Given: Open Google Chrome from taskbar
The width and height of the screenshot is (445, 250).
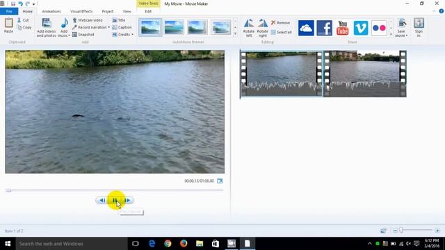Looking at the screenshot, I should pyautogui.click(x=168, y=244).
